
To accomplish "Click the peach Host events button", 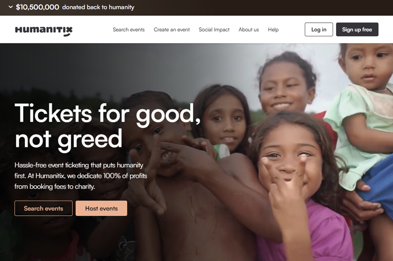I will tap(102, 208).
